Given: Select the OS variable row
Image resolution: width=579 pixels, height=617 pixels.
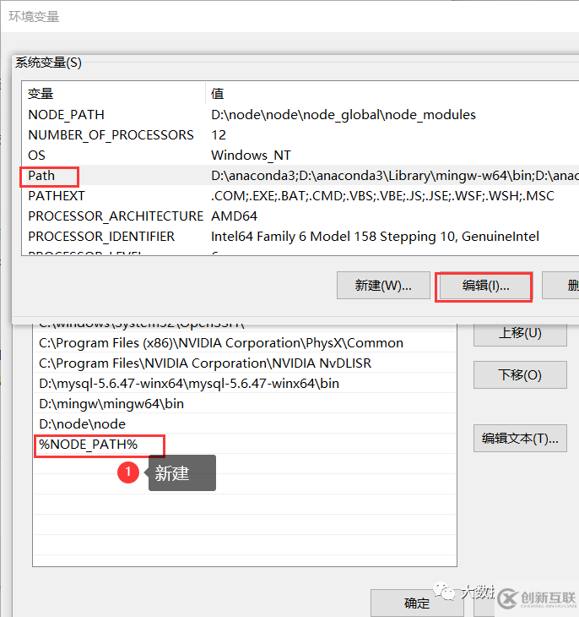Looking at the screenshot, I should tap(300, 156).
